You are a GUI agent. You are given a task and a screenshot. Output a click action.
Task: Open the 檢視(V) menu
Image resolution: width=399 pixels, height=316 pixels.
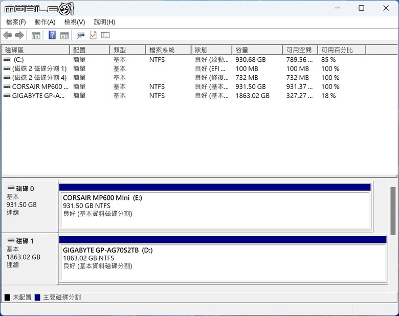pos(75,22)
